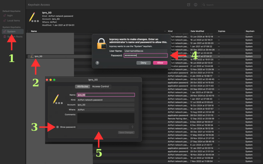Viewport: 263px width, 164px height.
Task: Click the pencil icon on the Ipro_5G list row
Action: [32, 56]
